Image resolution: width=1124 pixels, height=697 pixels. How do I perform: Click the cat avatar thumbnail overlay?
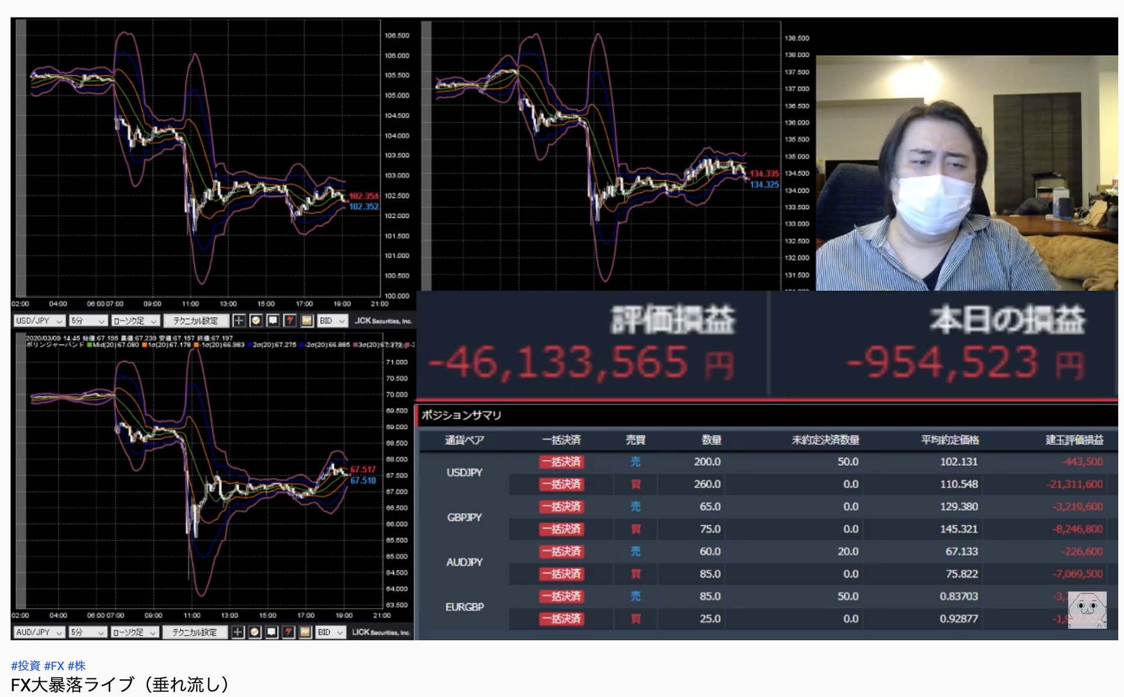[x=1087, y=610]
